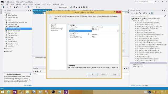Start debugging with the Start button

[39, 7]
